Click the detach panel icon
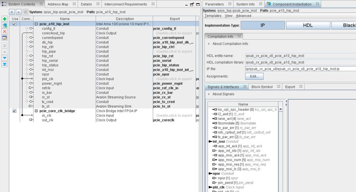Viewport: 356px width, 192px height. pyautogui.click(x=192, y=4)
